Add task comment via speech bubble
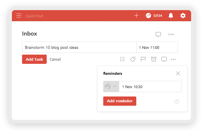203x130 pixels. pos(164,59)
